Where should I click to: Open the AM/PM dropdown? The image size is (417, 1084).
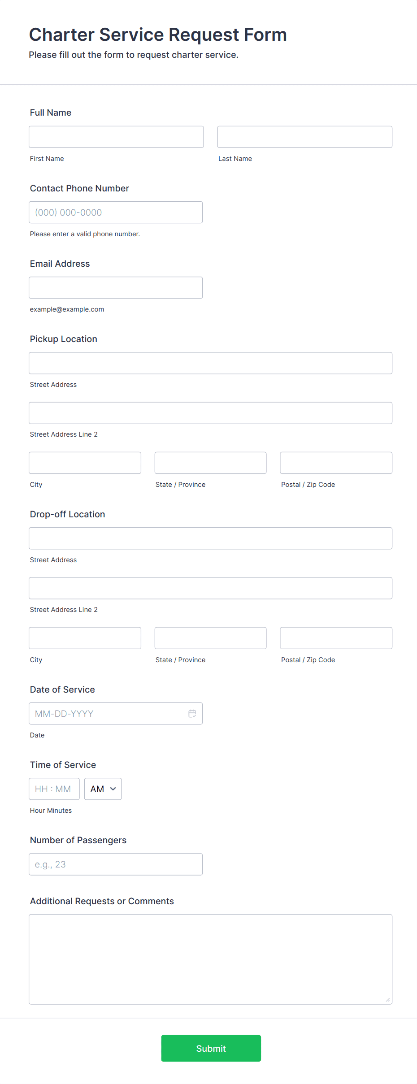(103, 789)
